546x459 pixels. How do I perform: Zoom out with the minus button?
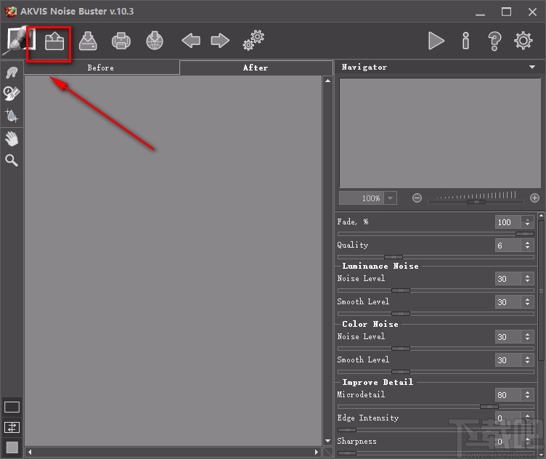(x=417, y=198)
